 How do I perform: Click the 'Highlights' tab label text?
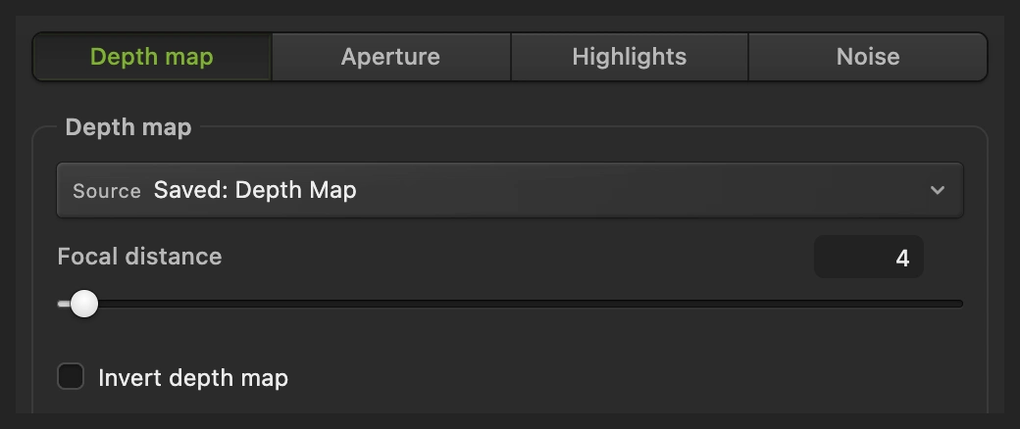click(629, 57)
